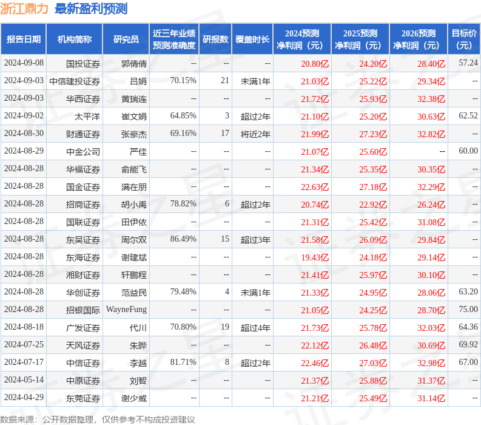The width and height of the screenshot is (481, 425).
Task: Click the 最新盈利预测 heading
Action: pos(91,8)
